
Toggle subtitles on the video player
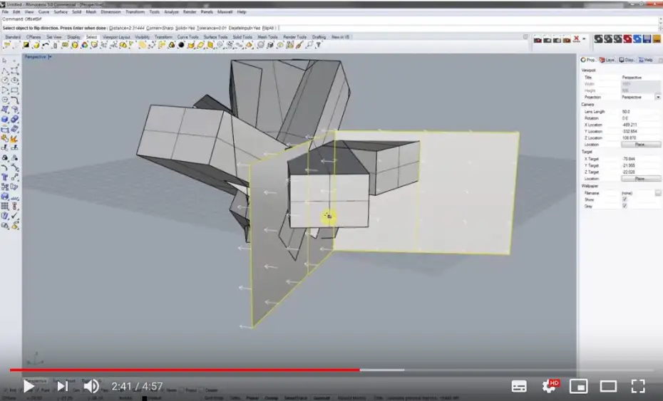[519, 386]
